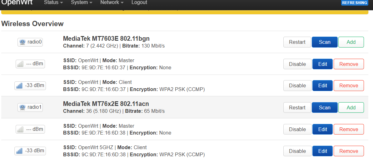Disable the Client network with BSSID 9C:9D:7E:16:6D:37
Screen dimensions: 373x160
297,85
